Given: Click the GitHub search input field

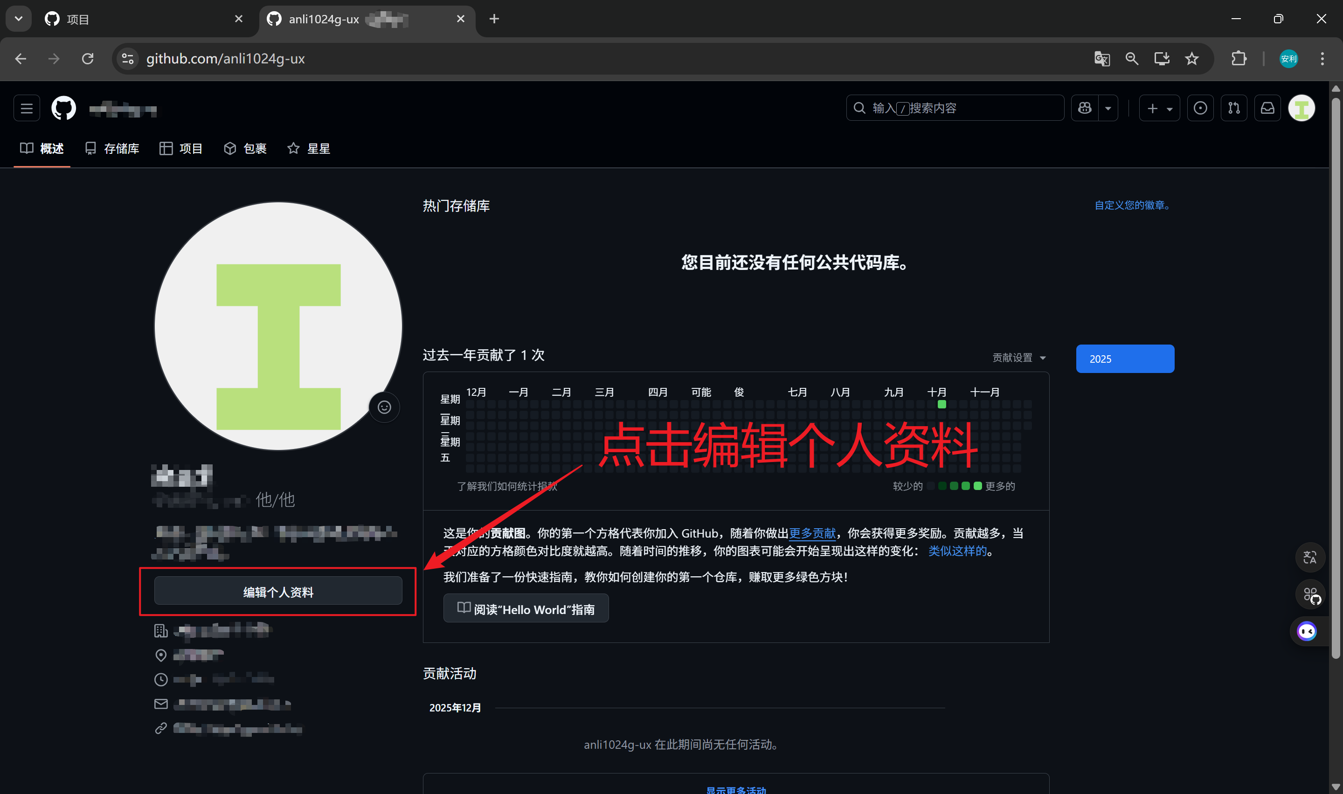Looking at the screenshot, I should (955, 109).
